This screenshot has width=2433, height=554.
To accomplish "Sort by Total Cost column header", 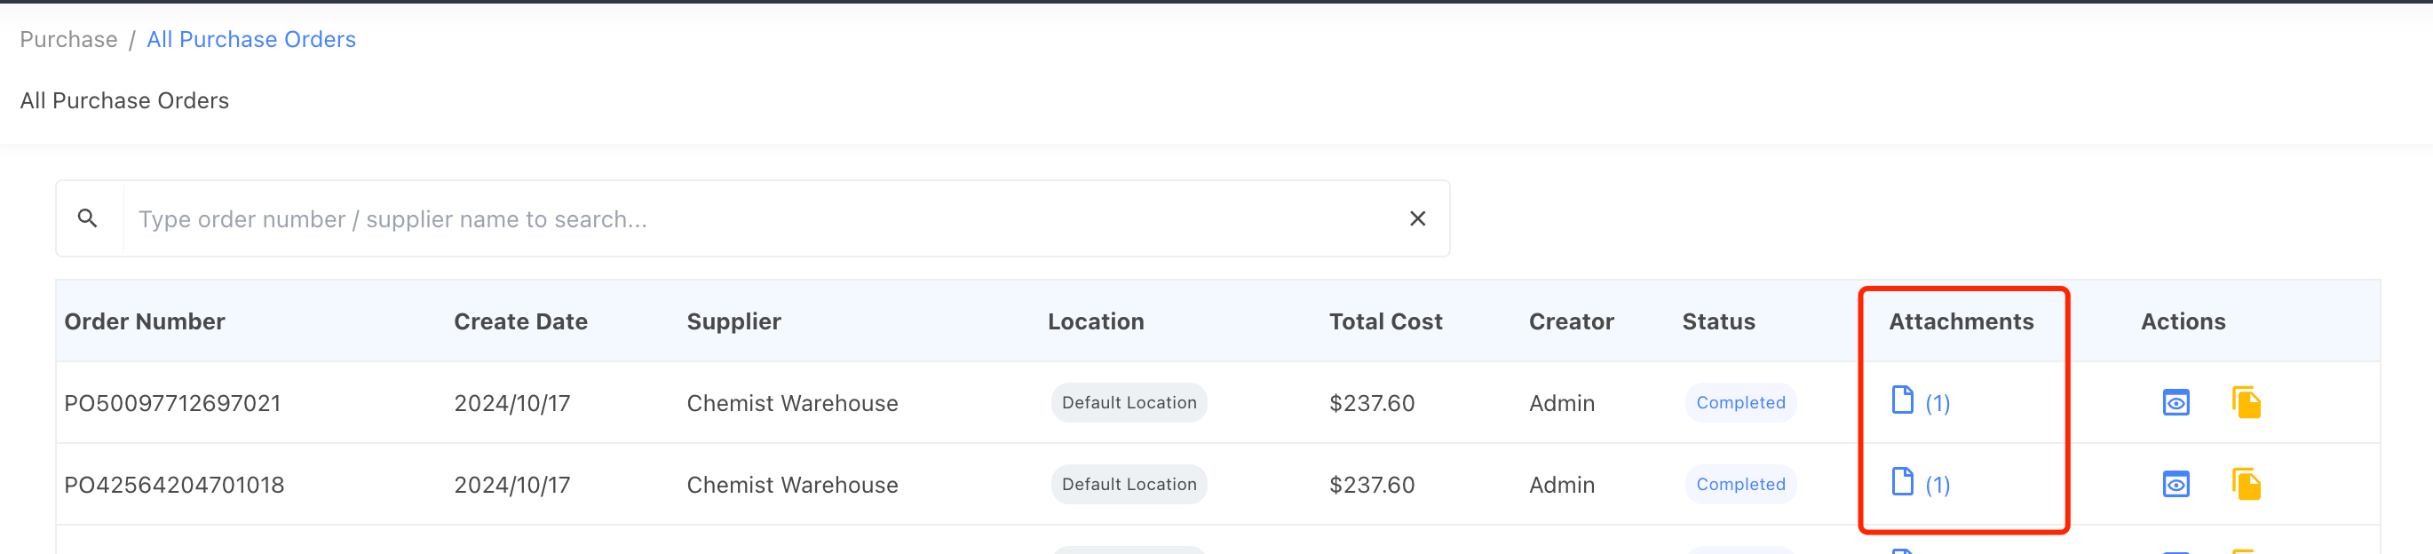I will (x=1384, y=321).
